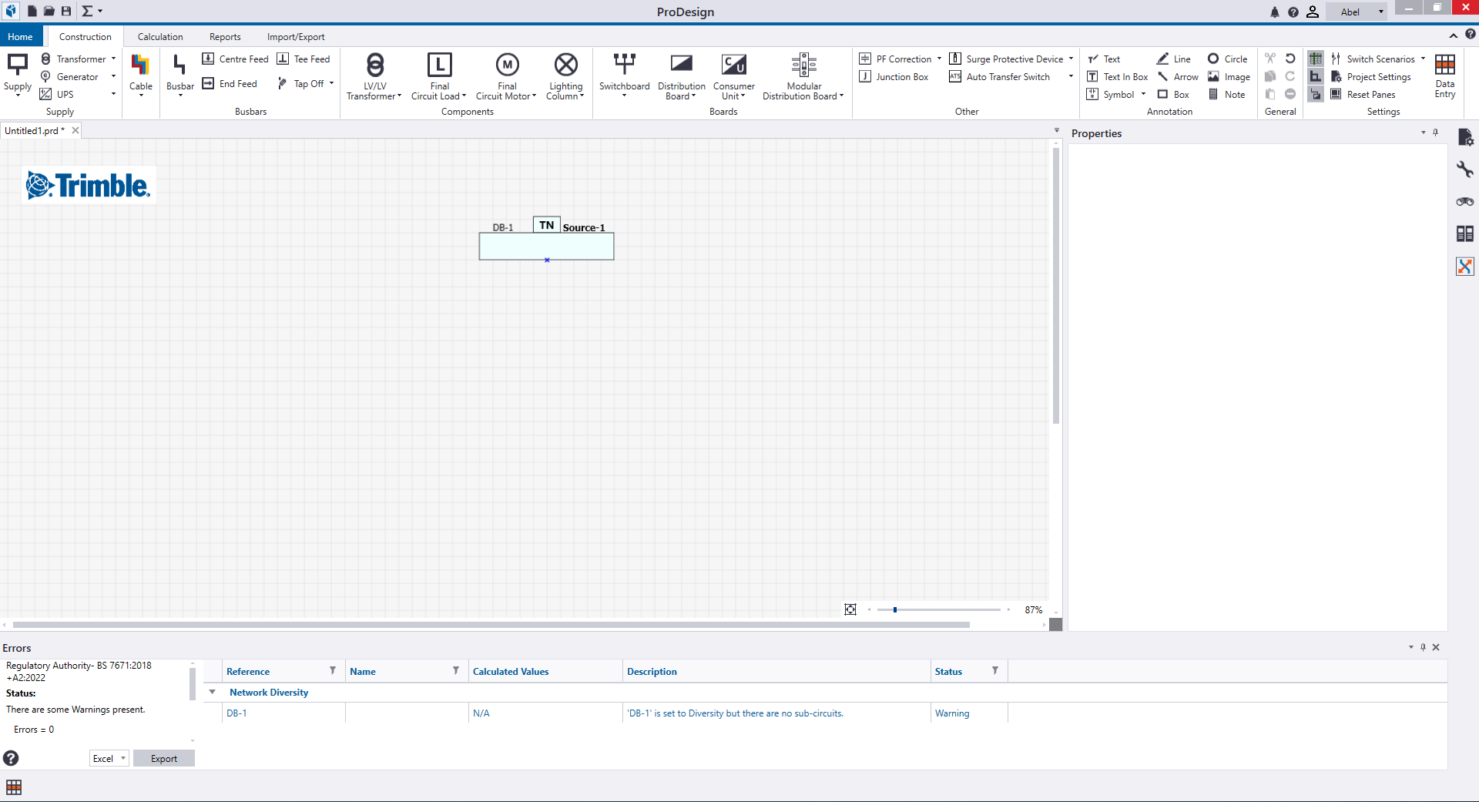Expand Surge Protective Device dropdown

click(1071, 59)
